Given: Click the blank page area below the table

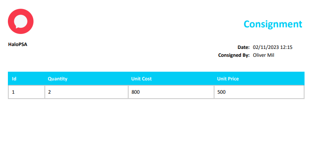Looking at the screenshot, I should click(156, 133).
